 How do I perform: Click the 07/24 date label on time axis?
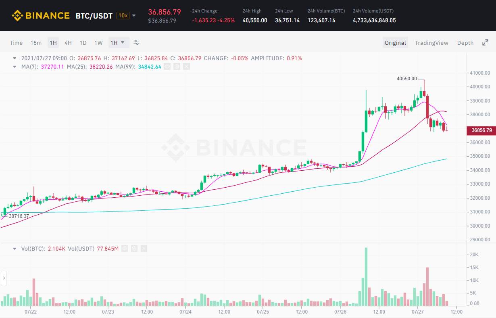[185, 312]
